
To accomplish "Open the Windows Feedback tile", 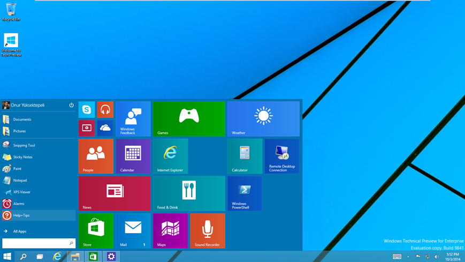I will [133, 119].
